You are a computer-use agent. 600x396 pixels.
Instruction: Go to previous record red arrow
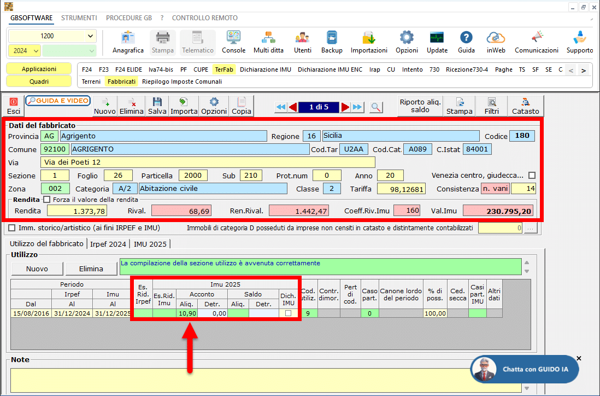pos(293,107)
